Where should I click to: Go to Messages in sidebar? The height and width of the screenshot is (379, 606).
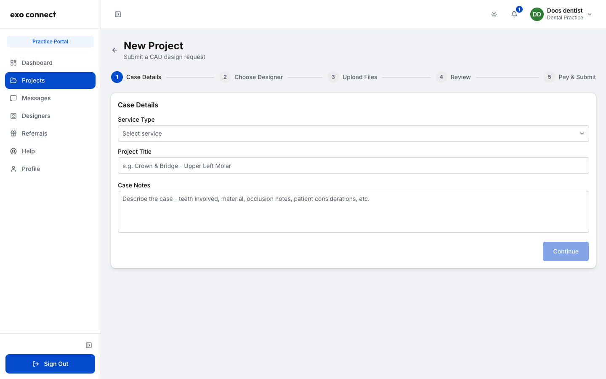point(50,98)
